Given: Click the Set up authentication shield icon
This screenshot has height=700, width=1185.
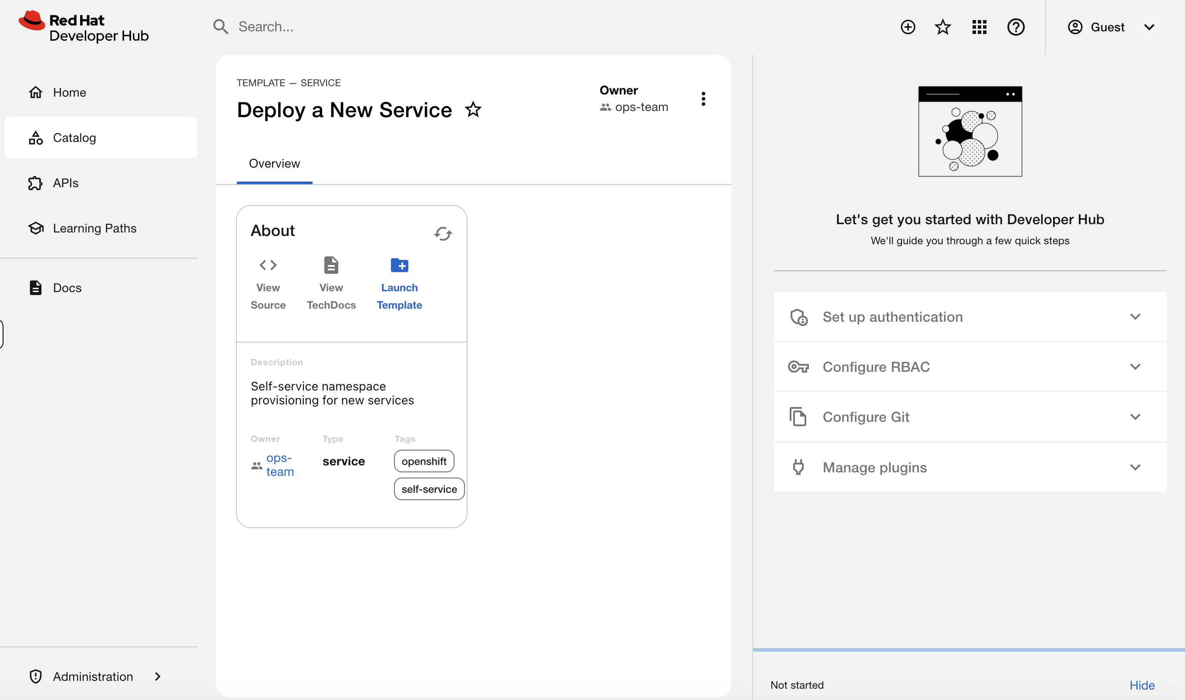Looking at the screenshot, I should pos(799,317).
